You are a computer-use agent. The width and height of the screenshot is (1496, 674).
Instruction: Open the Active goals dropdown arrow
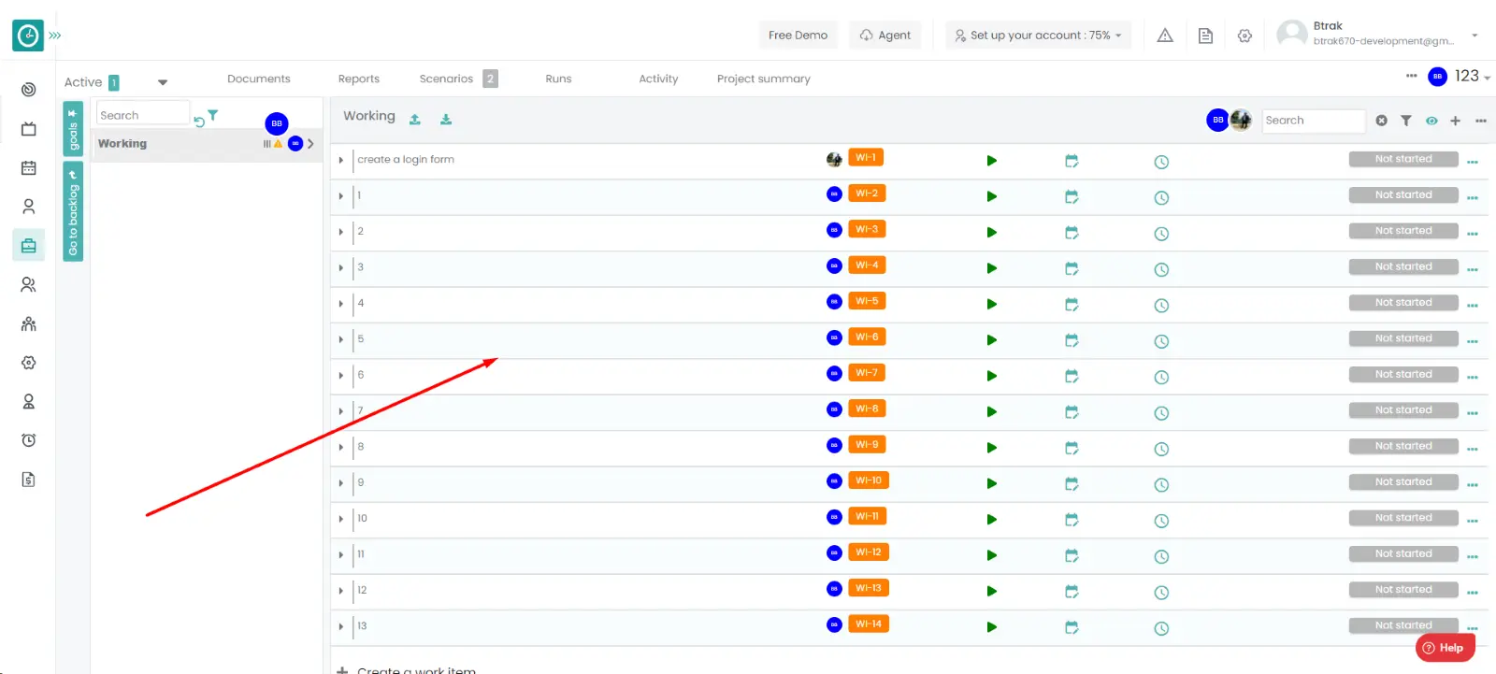point(163,82)
